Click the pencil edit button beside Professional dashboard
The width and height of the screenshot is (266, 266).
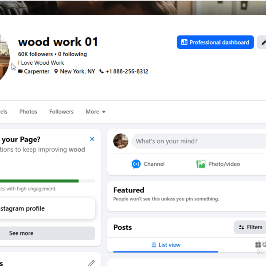click(x=262, y=42)
